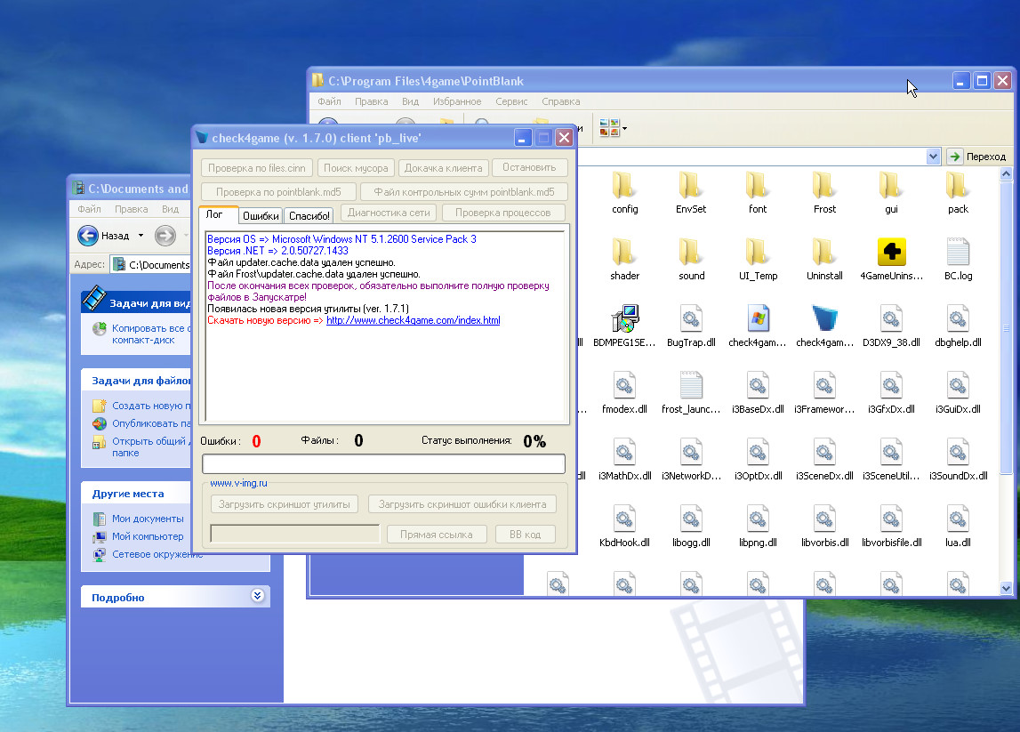Click the Documents window address field
This screenshot has height=732, width=1020.
coord(152,265)
